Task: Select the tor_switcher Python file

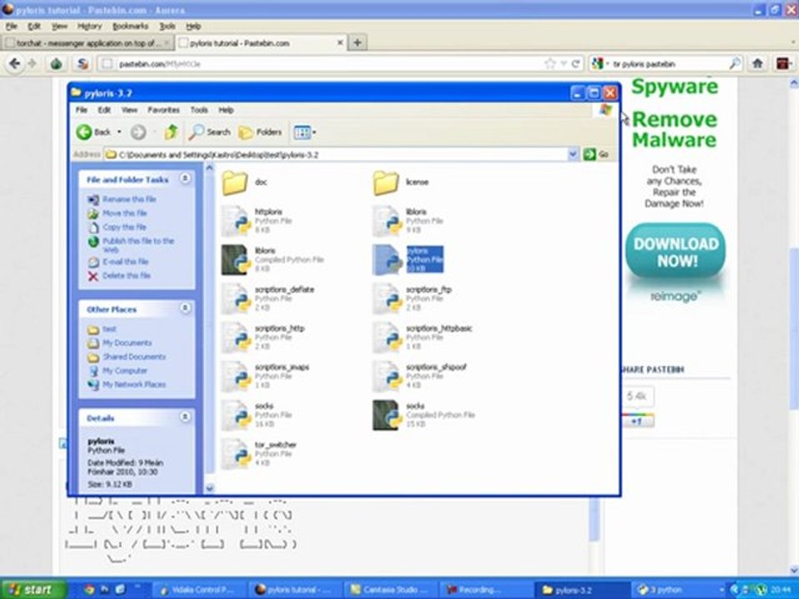Action: 259,454
